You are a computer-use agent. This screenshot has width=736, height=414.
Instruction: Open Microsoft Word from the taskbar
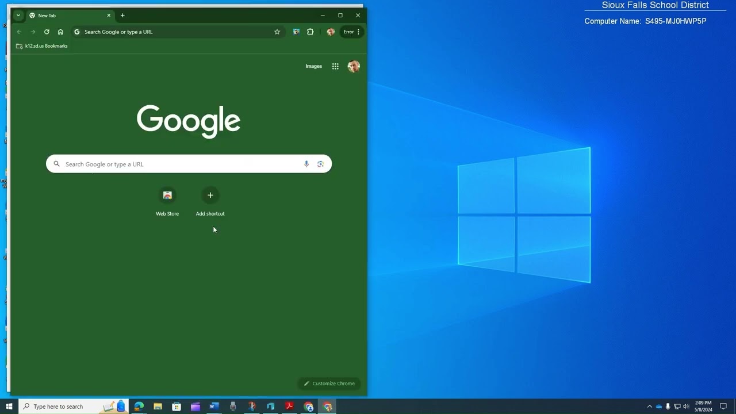point(214,407)
